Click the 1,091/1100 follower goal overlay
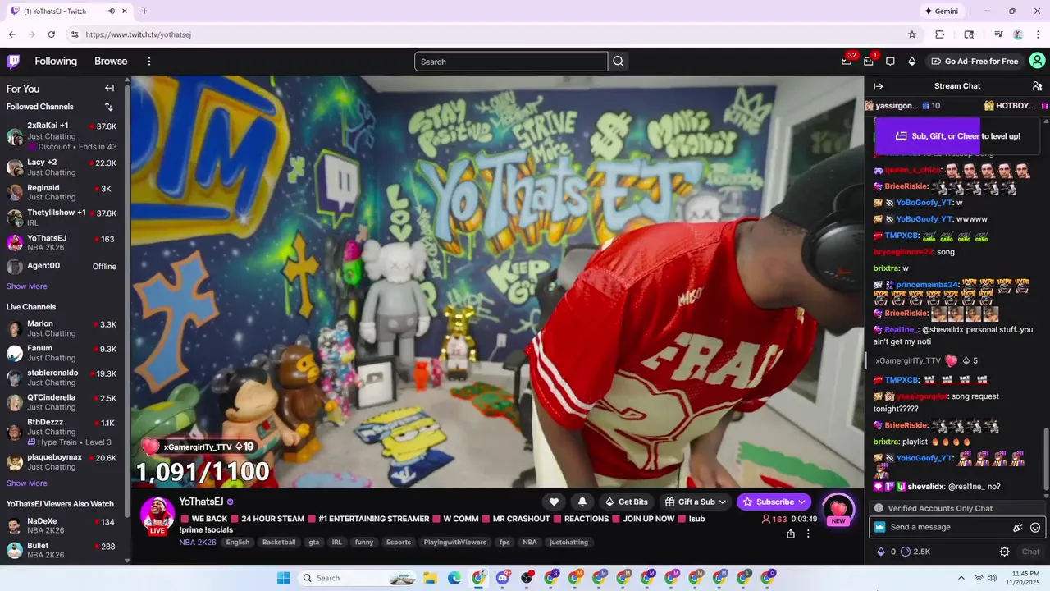 click(203, 471)
